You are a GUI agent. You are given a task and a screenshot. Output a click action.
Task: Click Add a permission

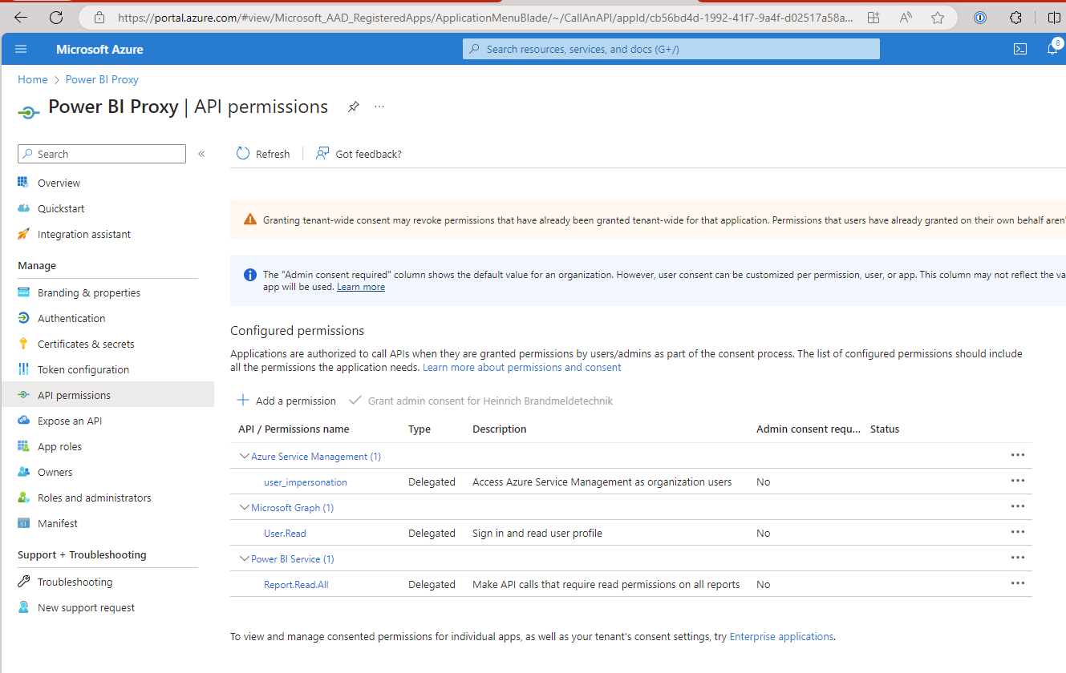(x=286, y=401)
